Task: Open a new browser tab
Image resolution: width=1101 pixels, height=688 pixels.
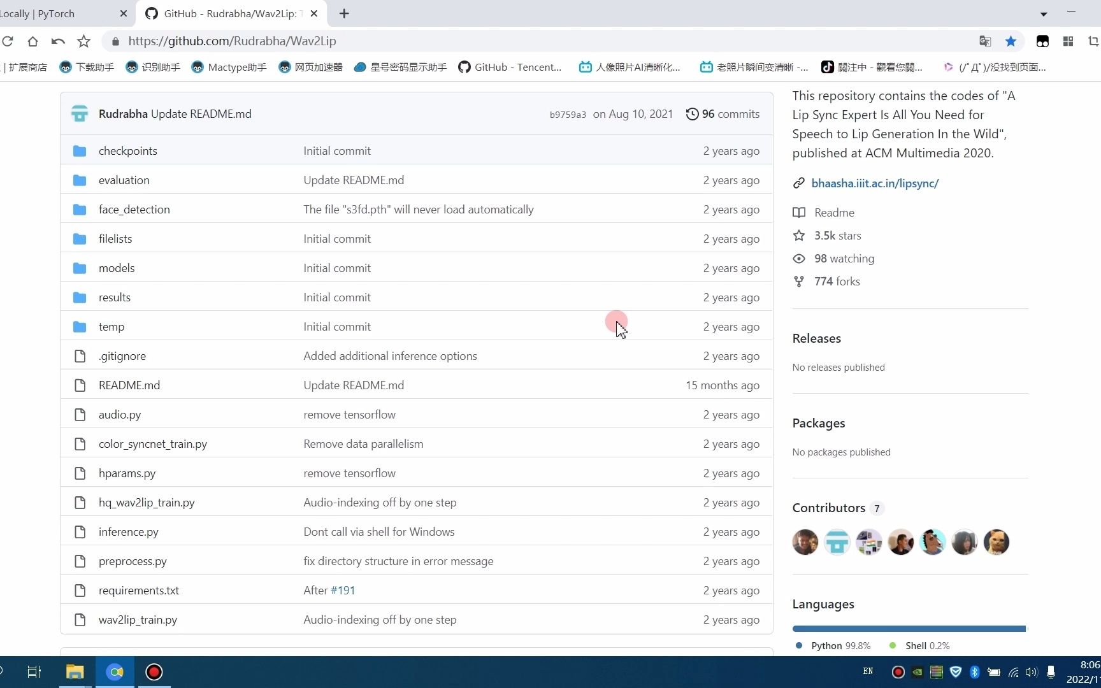Action: [344, 13]
